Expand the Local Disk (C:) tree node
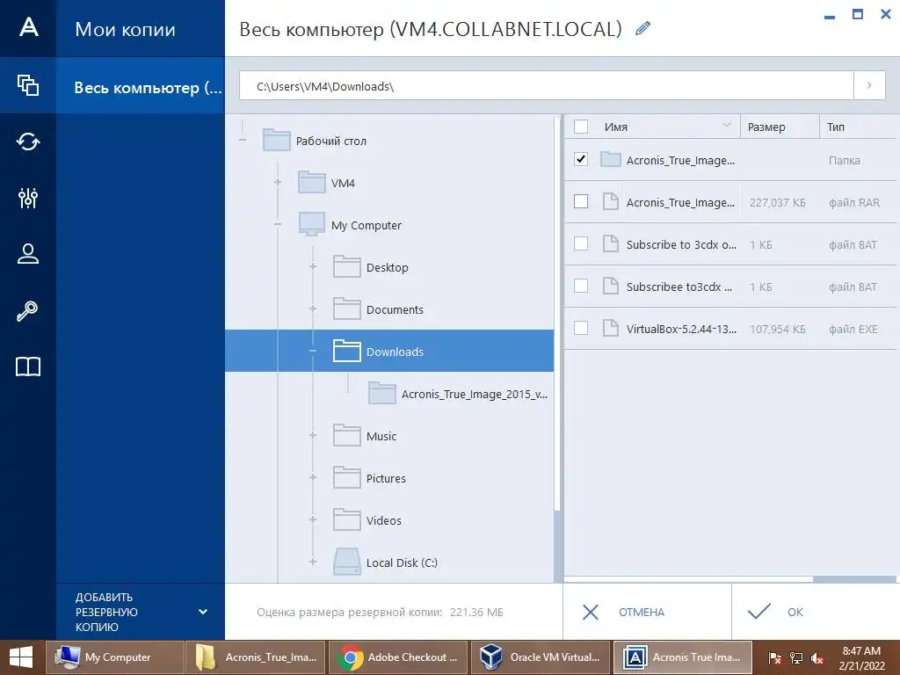The height and width of the screenshot is (675, 900). click(x=313, y=562)
